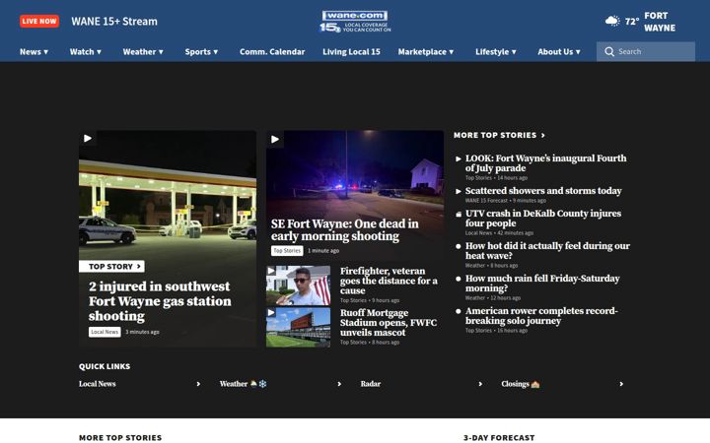Click the "QUICK LINKS" heading text
710x443 pixels.
[105, 366]
